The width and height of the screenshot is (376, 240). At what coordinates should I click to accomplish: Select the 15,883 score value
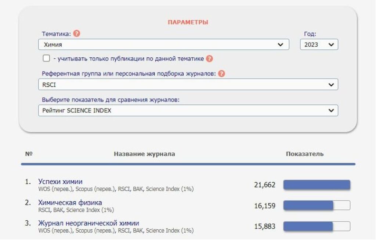coord(264,226)
